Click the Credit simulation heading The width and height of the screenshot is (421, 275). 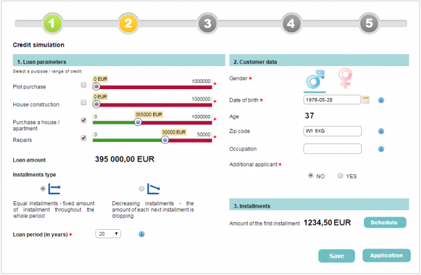coord(39,45)
